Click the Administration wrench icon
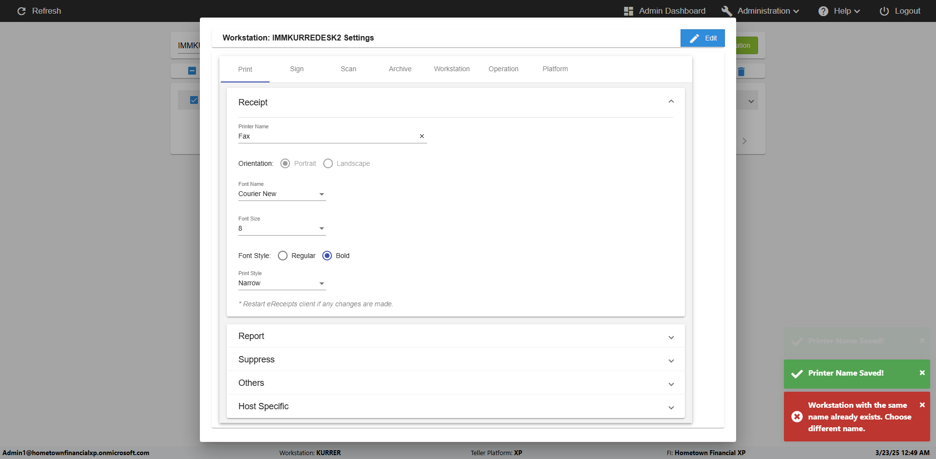This screenshot has width=936, height=459. [726, 11]
